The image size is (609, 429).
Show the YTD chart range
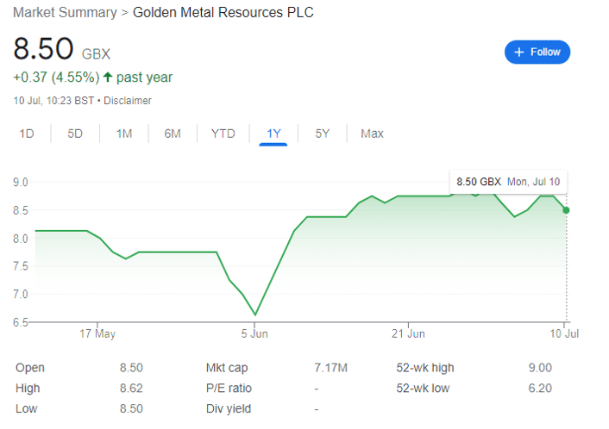tap(223, 134)
